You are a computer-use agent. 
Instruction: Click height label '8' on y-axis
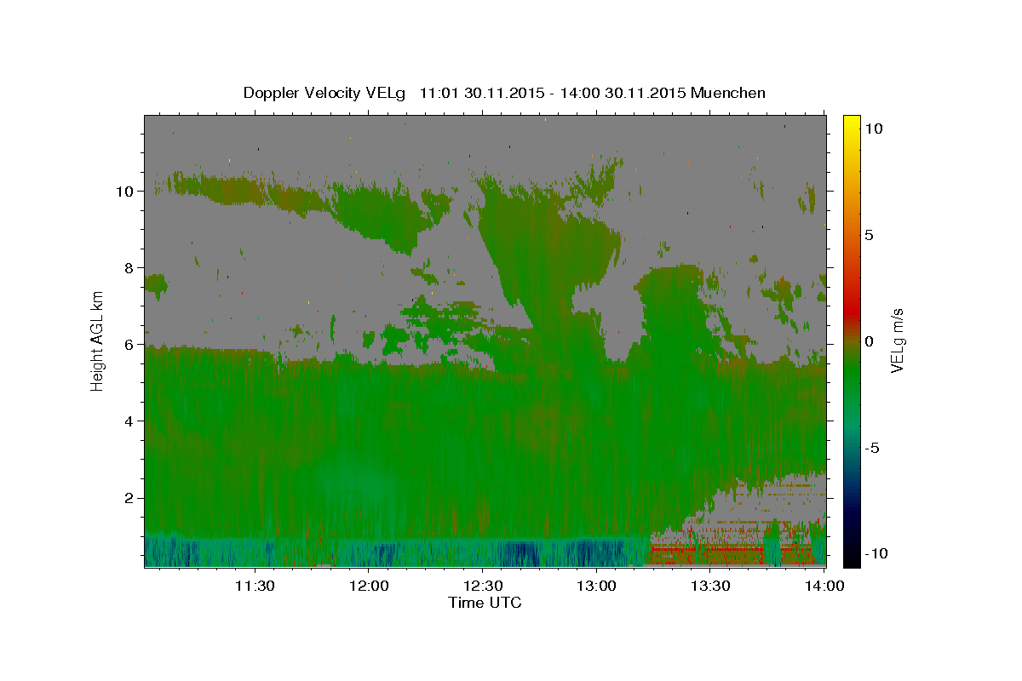click(x=129, y=268)
